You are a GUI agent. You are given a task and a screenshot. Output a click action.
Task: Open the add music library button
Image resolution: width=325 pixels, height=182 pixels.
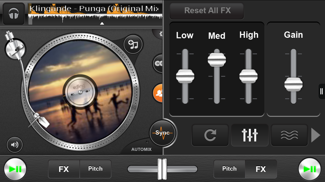[x=133, y=44]
